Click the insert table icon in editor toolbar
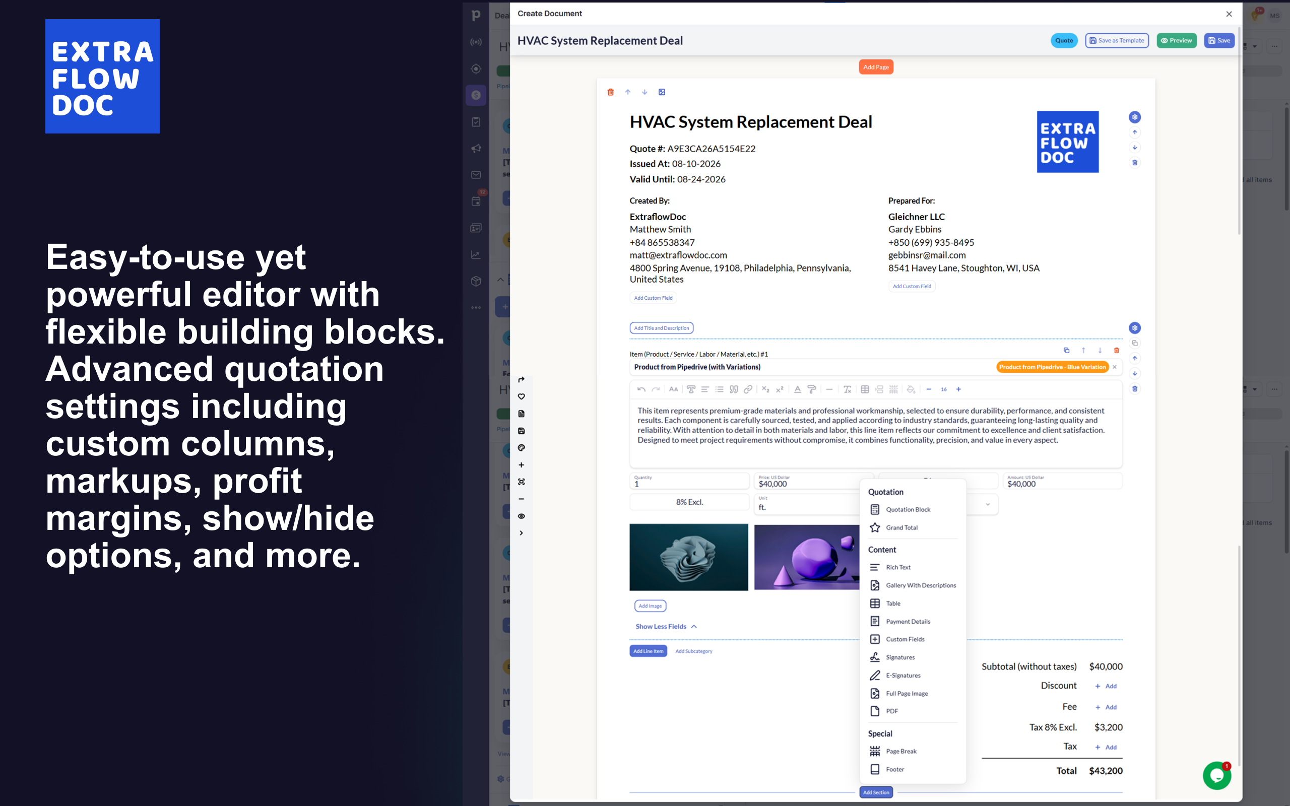Screen dimensions: 1290x806 coord(865,389)
